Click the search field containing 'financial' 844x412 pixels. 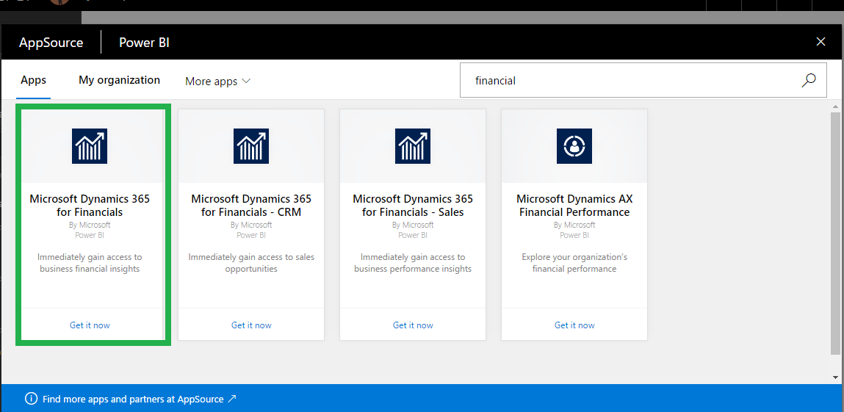coord(643,81)
